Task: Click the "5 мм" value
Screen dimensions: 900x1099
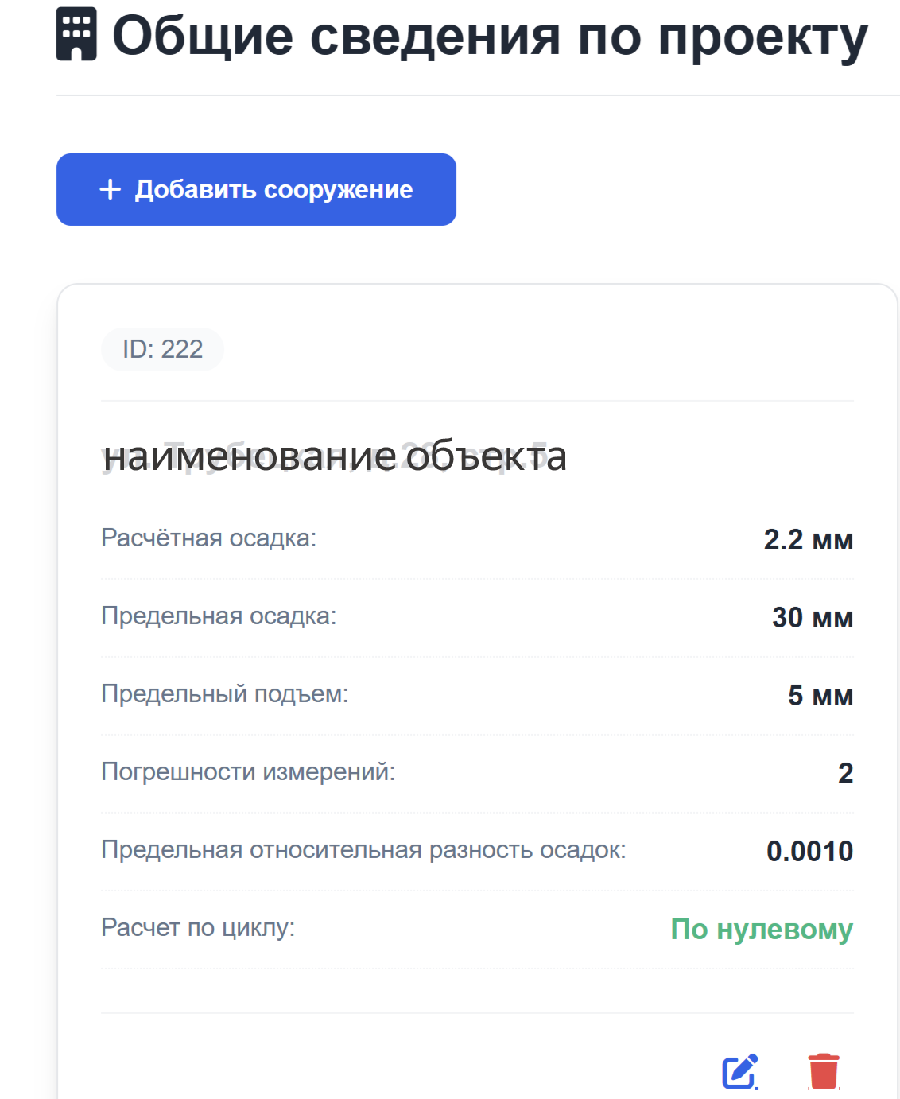Action: [x=820, y=696]
